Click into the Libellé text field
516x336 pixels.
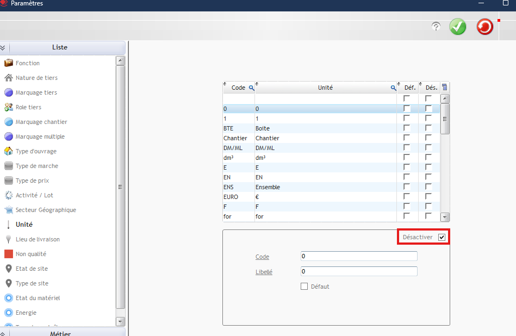coord(359,271)
